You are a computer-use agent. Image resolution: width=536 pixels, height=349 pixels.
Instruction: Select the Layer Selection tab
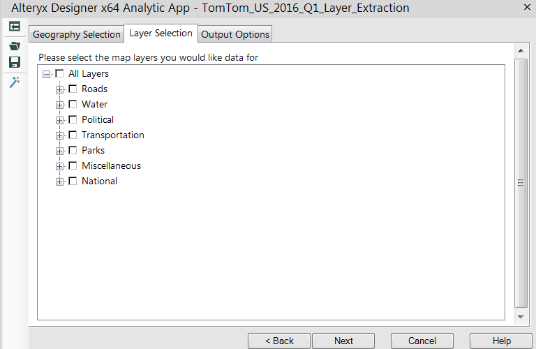(161, 34)
